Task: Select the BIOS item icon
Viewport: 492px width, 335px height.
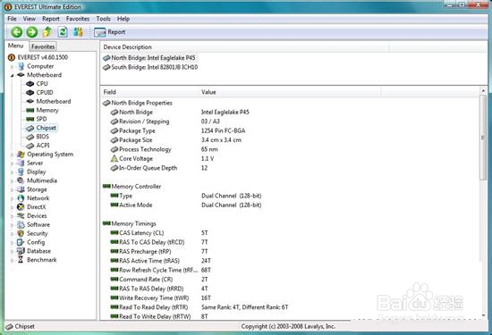Action: (x=30, y=137)
